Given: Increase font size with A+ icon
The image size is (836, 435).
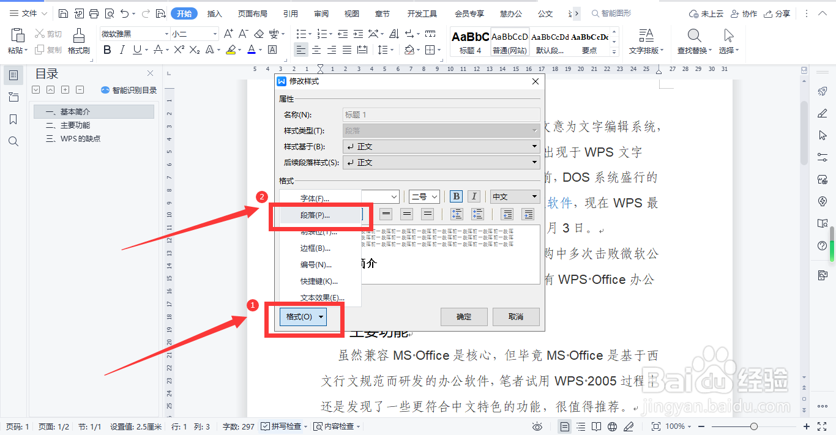Looking at the screenshot, I should [x=228, y=34].
